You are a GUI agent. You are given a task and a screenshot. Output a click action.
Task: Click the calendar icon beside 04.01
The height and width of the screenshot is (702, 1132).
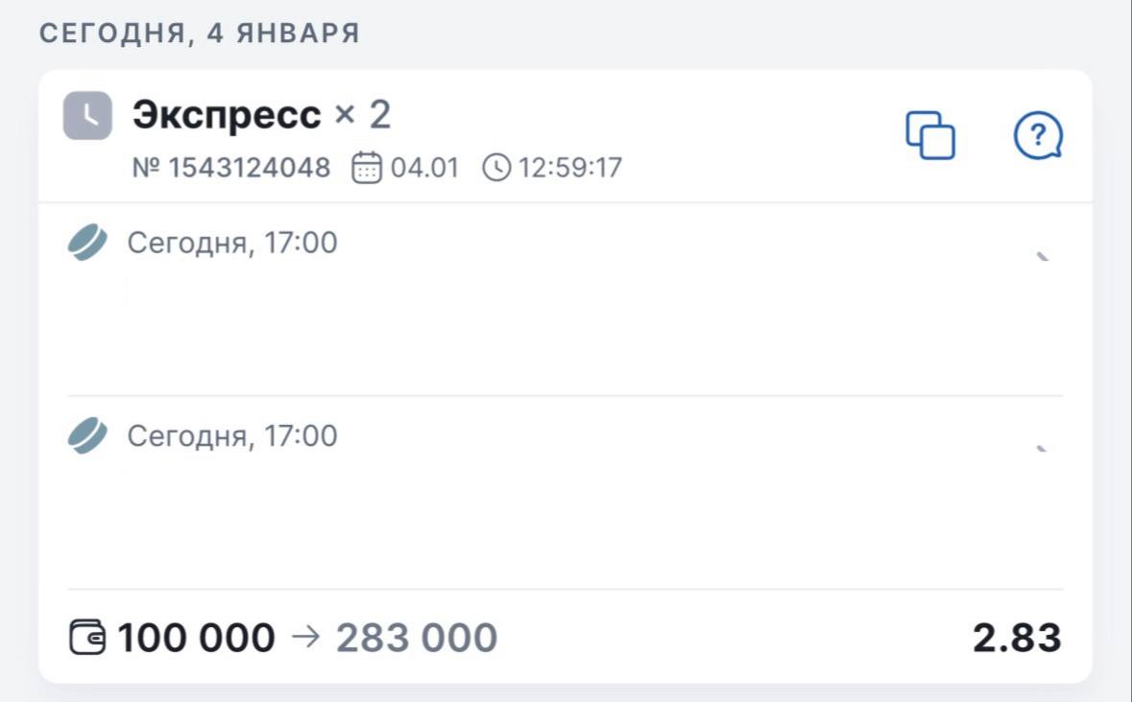[x=367, y=169]
